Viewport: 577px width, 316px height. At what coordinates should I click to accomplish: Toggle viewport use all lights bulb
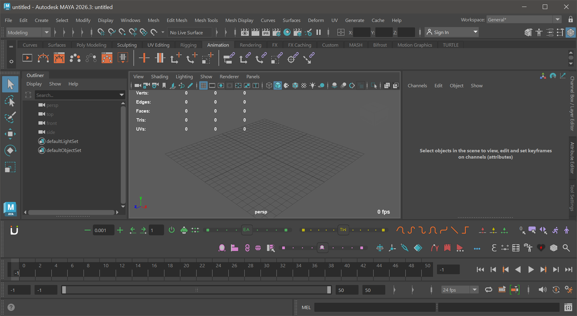[312, 85]
